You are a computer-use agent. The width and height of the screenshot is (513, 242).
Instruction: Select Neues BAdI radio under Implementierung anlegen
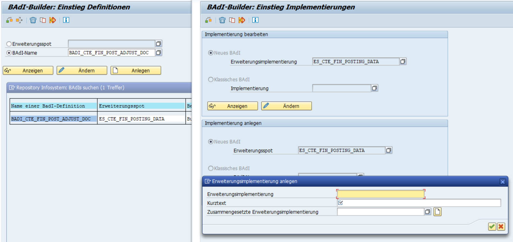pyautogui.click(x=211, y=142)
